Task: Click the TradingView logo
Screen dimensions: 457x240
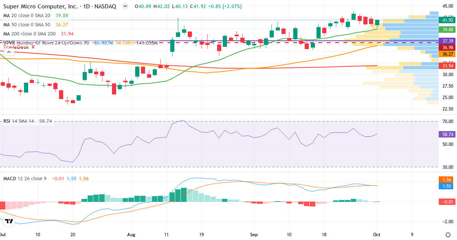Action: click(10, 221)
